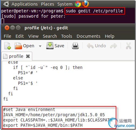The image size is (136, 130).
Task: Expand the recent files dropdown arrow next to Open
Action: tap(40, 46)
